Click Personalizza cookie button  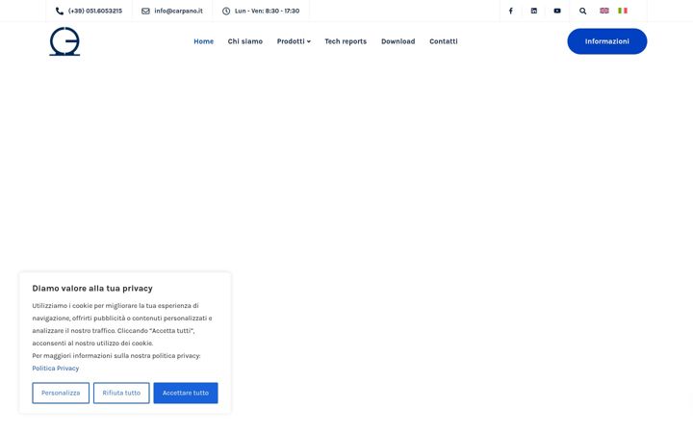(x=61, y=393)
